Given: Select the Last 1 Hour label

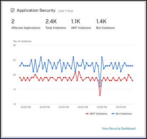Looking at the screenshot, I should pos(66,11).
